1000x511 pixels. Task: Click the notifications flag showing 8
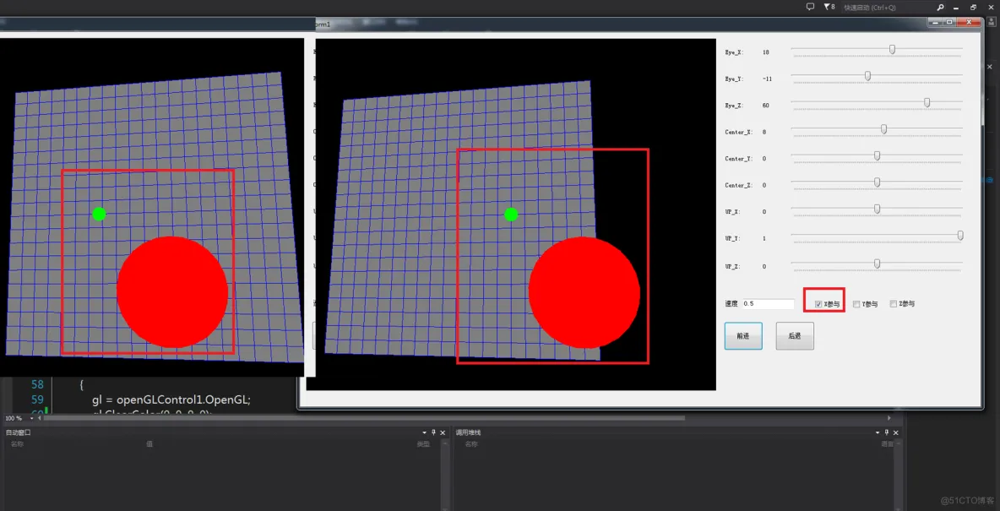pyautogui.click(x=829, y=7)
